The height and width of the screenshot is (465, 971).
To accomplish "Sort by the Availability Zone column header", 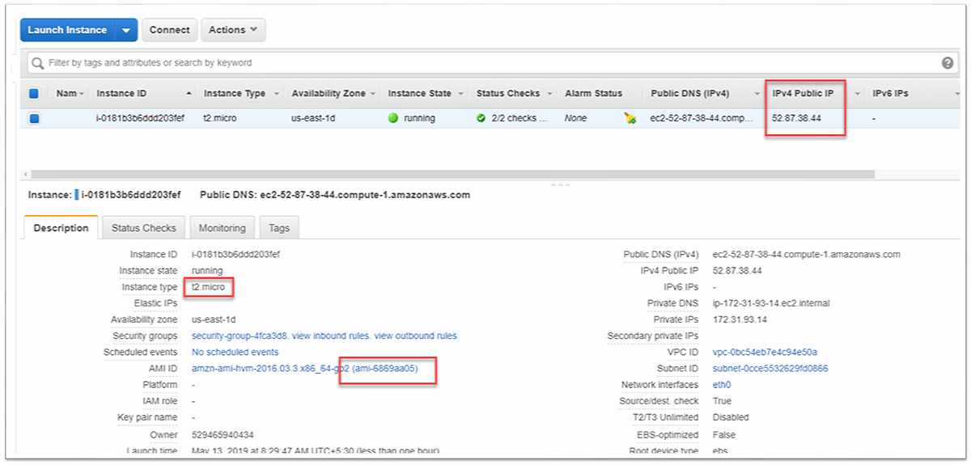I will point(329,94).
